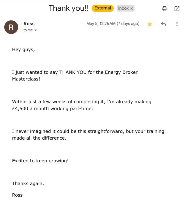Screen dimensions: 184x202
Task: Click the sender name Ross in the header
Action: (x=29, y=24)
